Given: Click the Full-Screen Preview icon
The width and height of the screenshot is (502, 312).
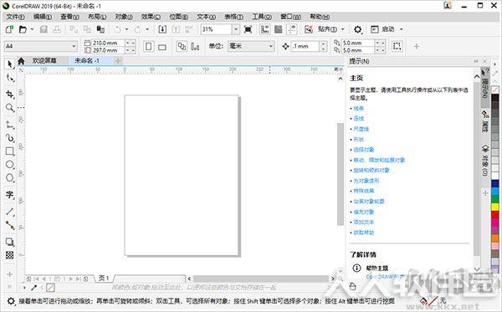Looking at the screenshot, I should tap(248, 29).
